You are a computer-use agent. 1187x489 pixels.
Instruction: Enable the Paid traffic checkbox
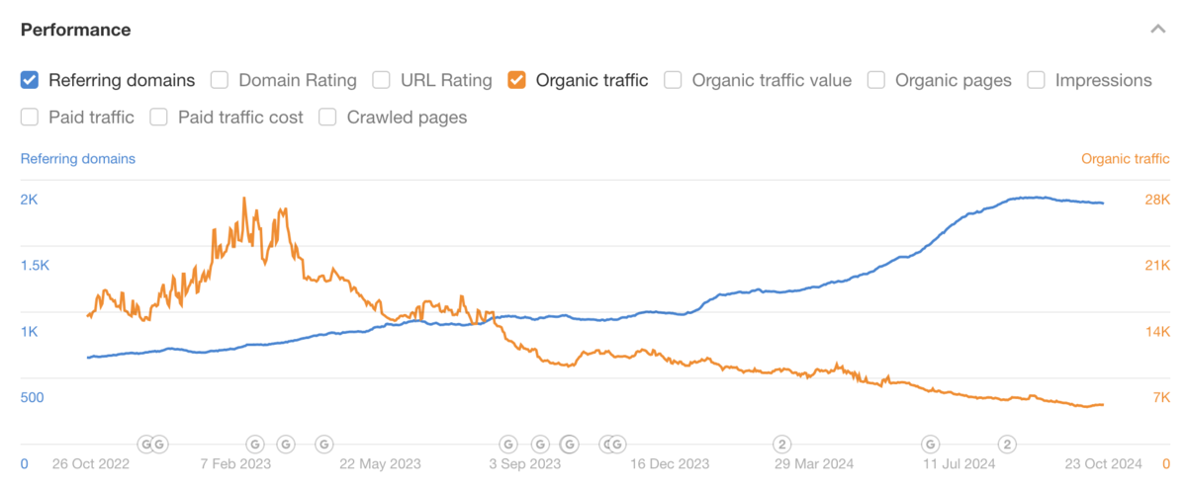pyautogui.click(x=30, y=118)
